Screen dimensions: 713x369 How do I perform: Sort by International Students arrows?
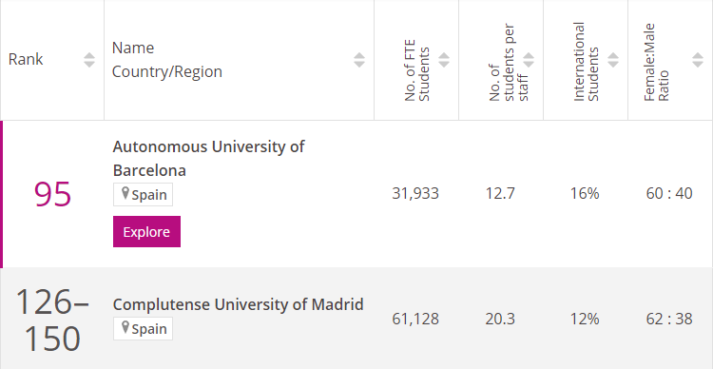coord(613,60)
